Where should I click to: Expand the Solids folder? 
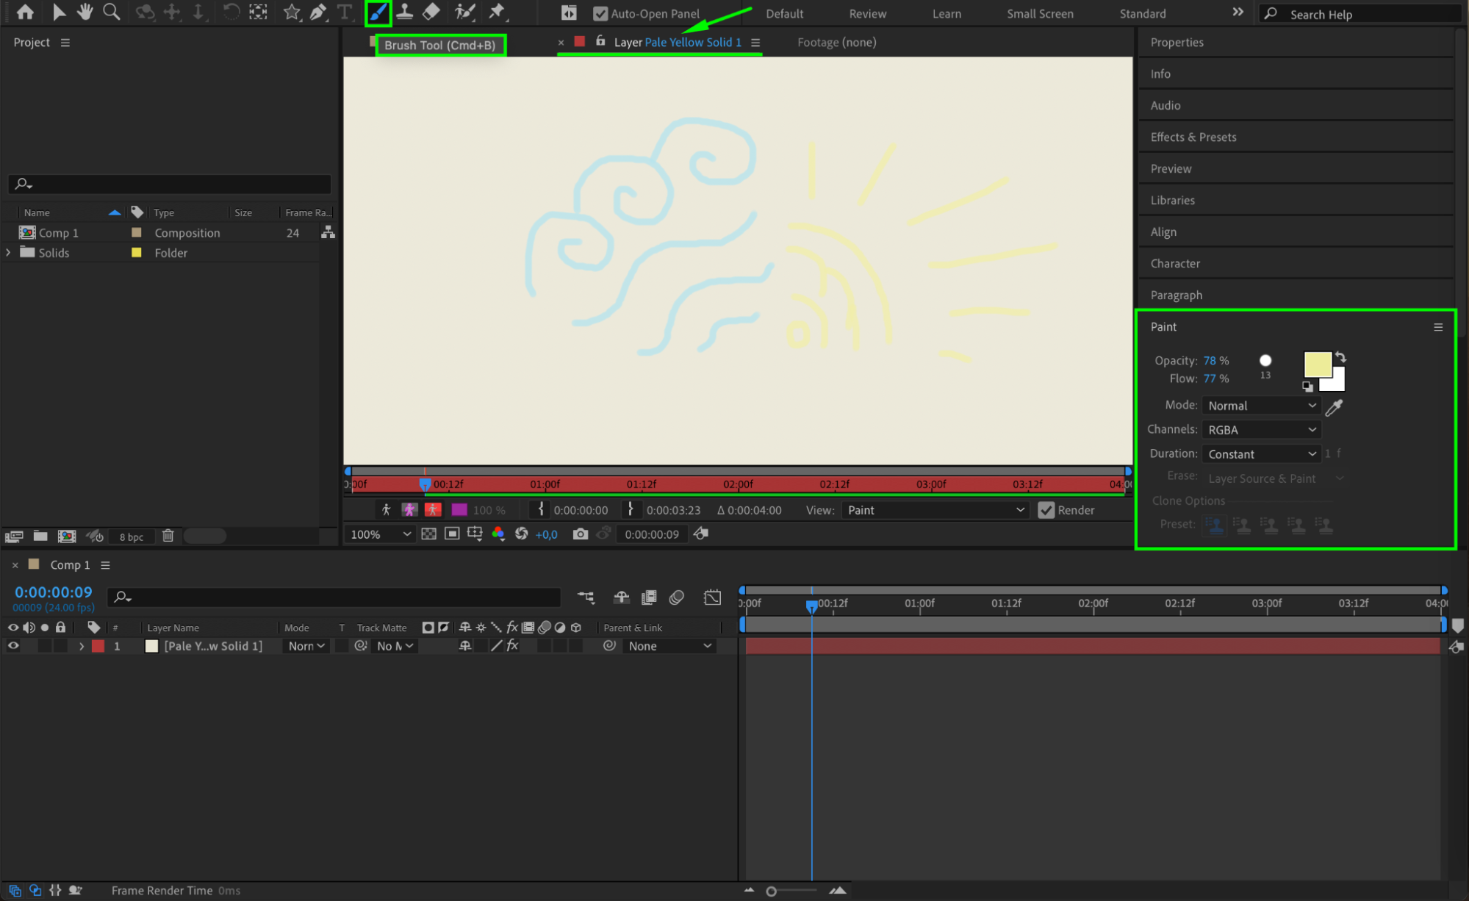point(9,253)
